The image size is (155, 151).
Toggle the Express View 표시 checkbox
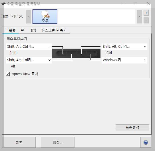coord(8,74)
